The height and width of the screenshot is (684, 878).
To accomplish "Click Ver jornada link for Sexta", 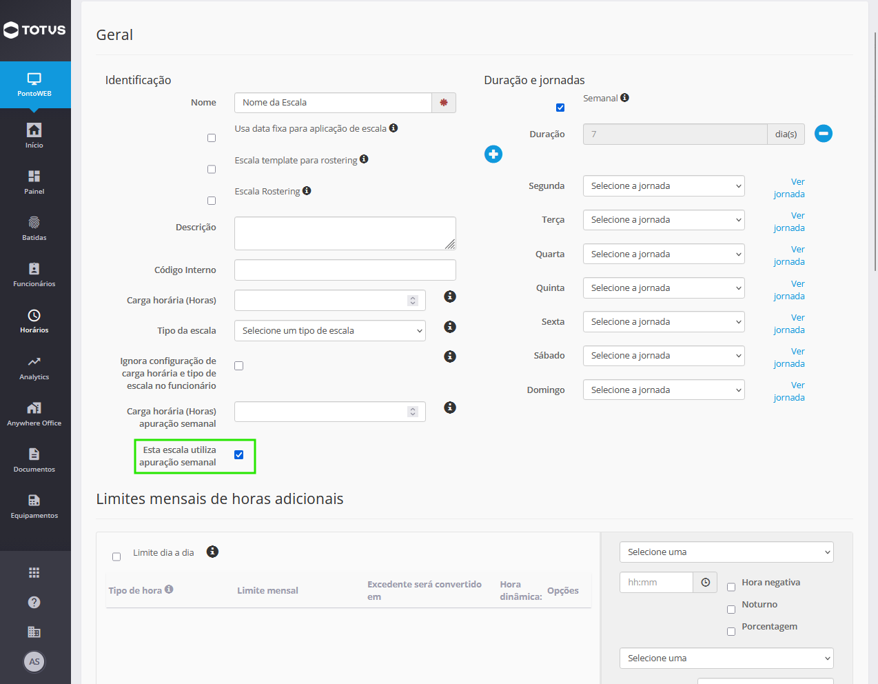I will click(x=789, y=324).
